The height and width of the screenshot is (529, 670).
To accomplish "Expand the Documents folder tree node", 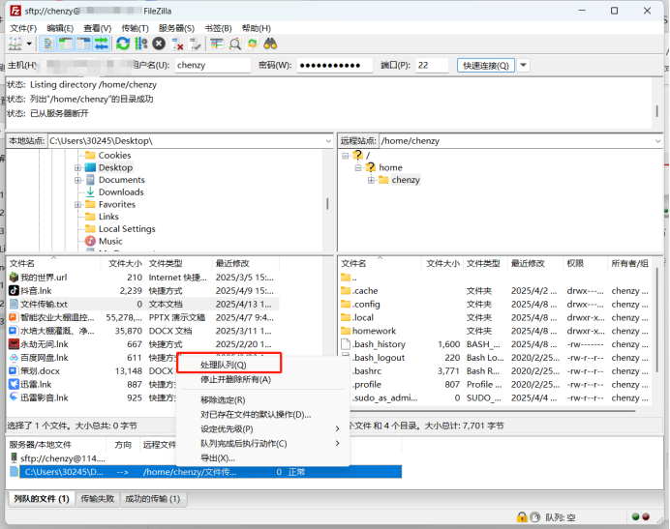I will pyautogui.click(x=77, y=180).
